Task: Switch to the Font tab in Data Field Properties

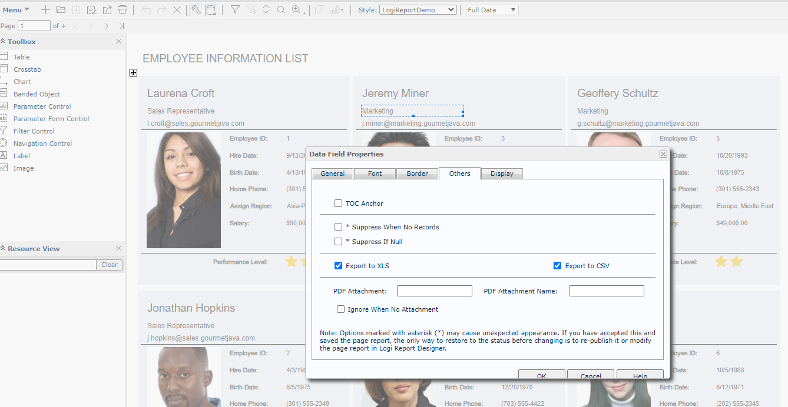Action: tap(375, 173)
